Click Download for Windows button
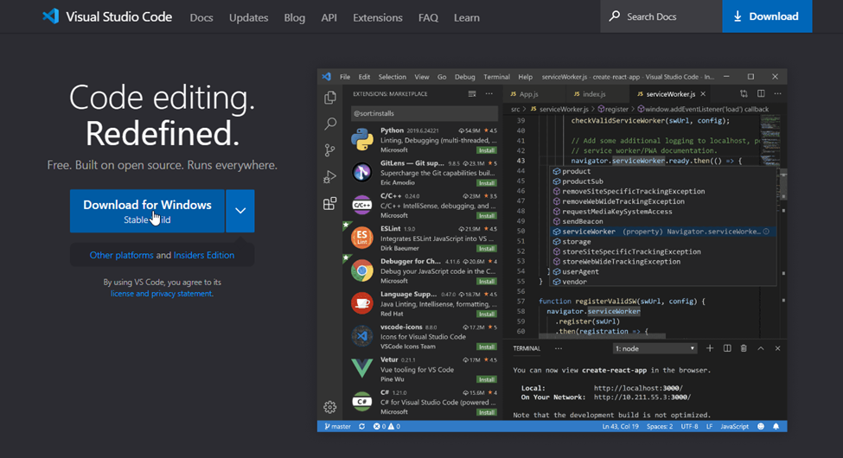This screenshot has height=458, width=843. pyautogui.click(x=147, y=211)
